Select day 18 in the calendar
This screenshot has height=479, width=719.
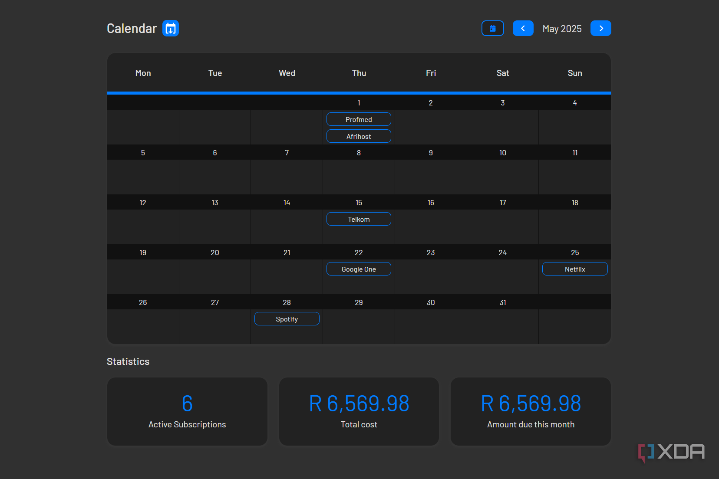(x=575, y=203)
